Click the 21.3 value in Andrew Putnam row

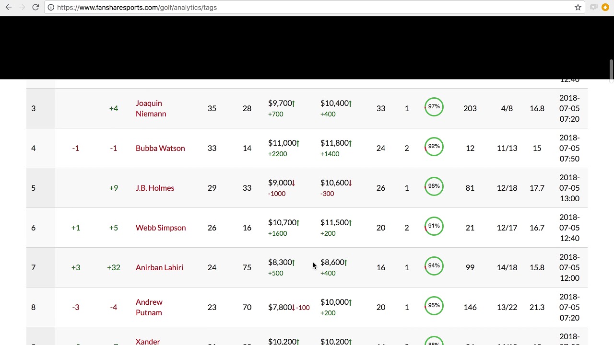537,307
